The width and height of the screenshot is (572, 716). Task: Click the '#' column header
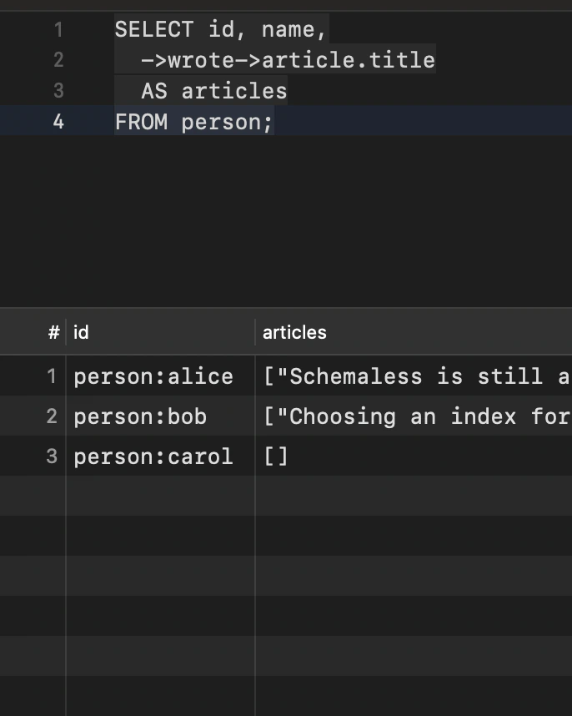[x=54, y=332]
